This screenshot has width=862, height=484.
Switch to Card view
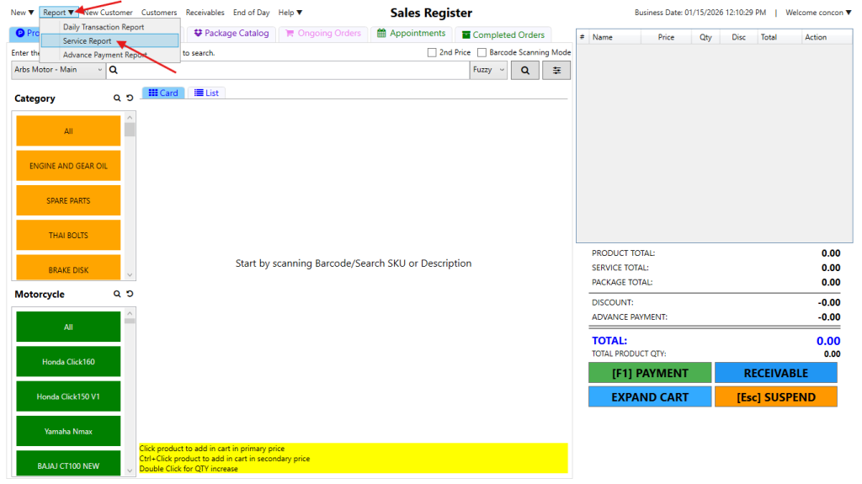point(163,93)
